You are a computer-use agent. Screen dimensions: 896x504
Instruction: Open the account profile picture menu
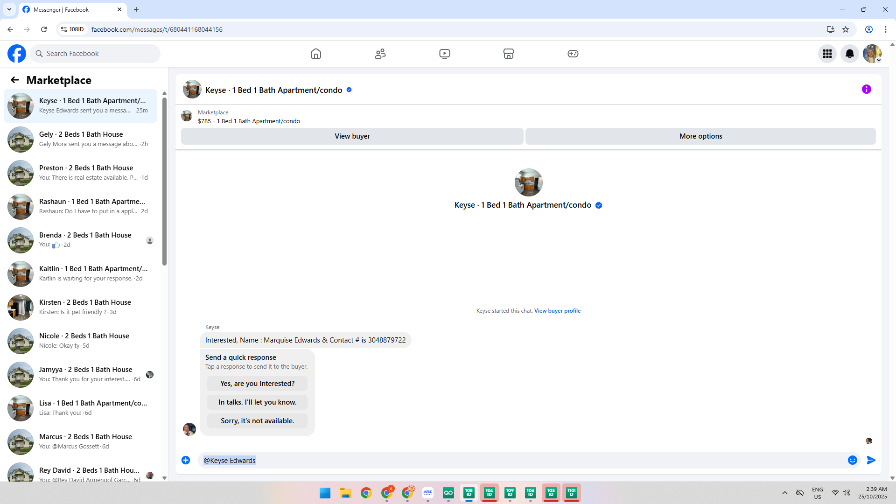pos(872,54)
